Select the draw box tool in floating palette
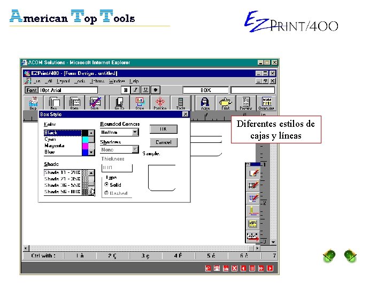The height and width of the screenshot is (289, 385). point(253,173)
